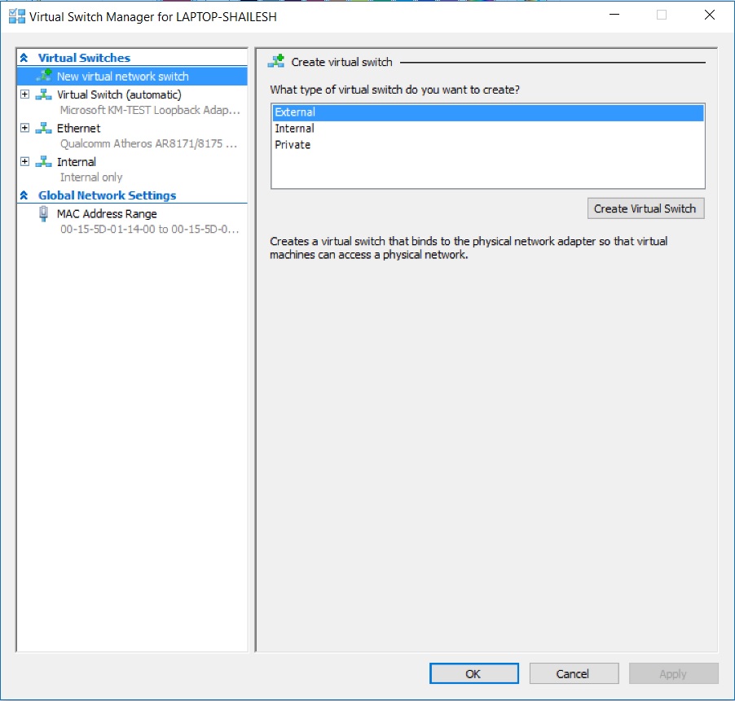Click the 00-15-5D-01-14-00 MAC range text

(x=150, y=230)
